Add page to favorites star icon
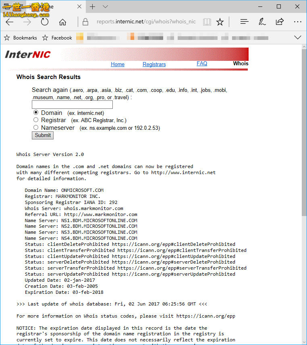This screenshot has height=345, width=307. coord(220,22)
